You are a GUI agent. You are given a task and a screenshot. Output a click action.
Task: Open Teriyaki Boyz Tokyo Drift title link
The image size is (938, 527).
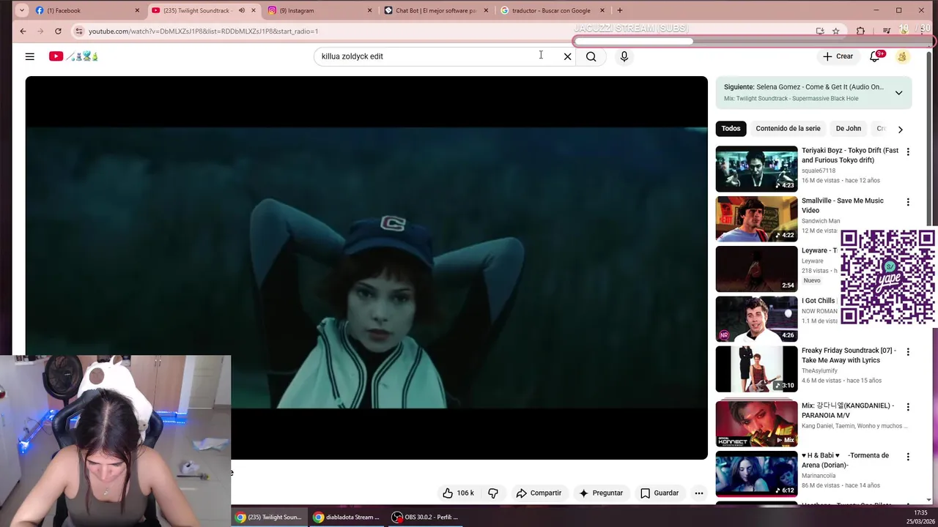tap(849, 155)
